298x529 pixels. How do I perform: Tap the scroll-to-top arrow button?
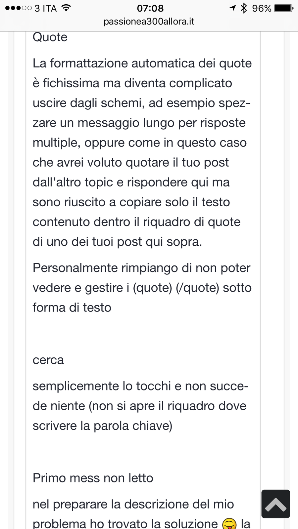point(275,504)
